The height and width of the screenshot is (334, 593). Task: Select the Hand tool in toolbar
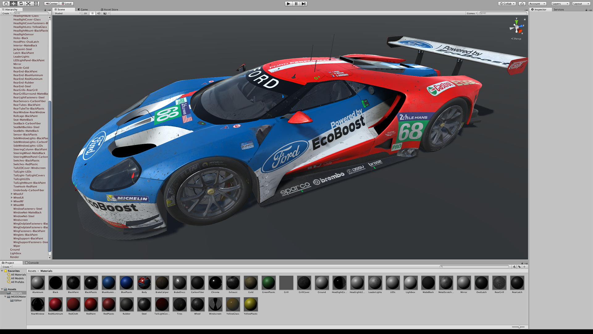6,4
